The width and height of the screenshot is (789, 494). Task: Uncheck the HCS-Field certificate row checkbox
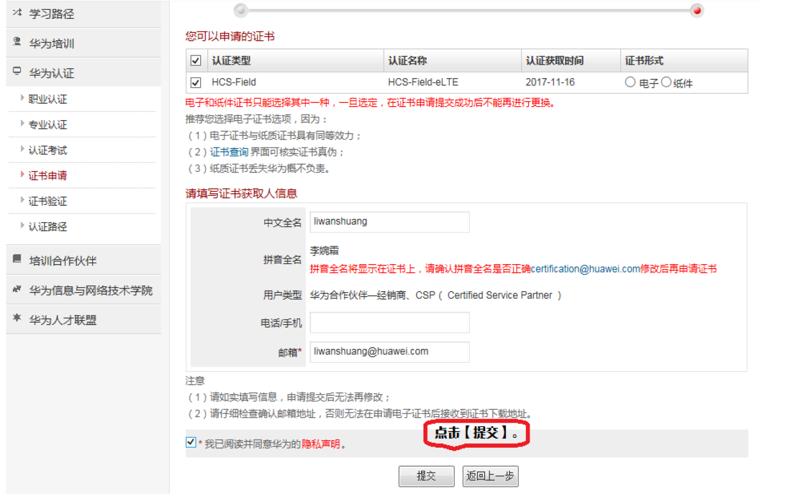(196, 82)
